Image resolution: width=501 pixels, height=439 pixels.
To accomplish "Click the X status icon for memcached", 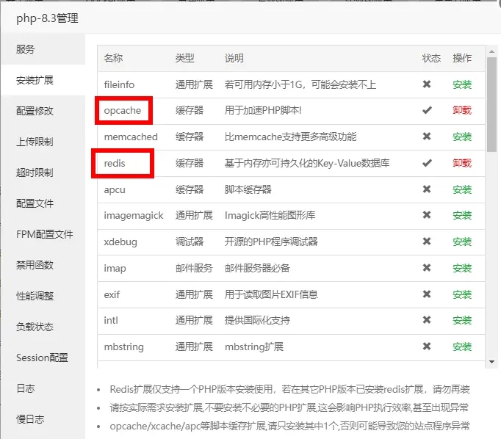I will point(427,137).
